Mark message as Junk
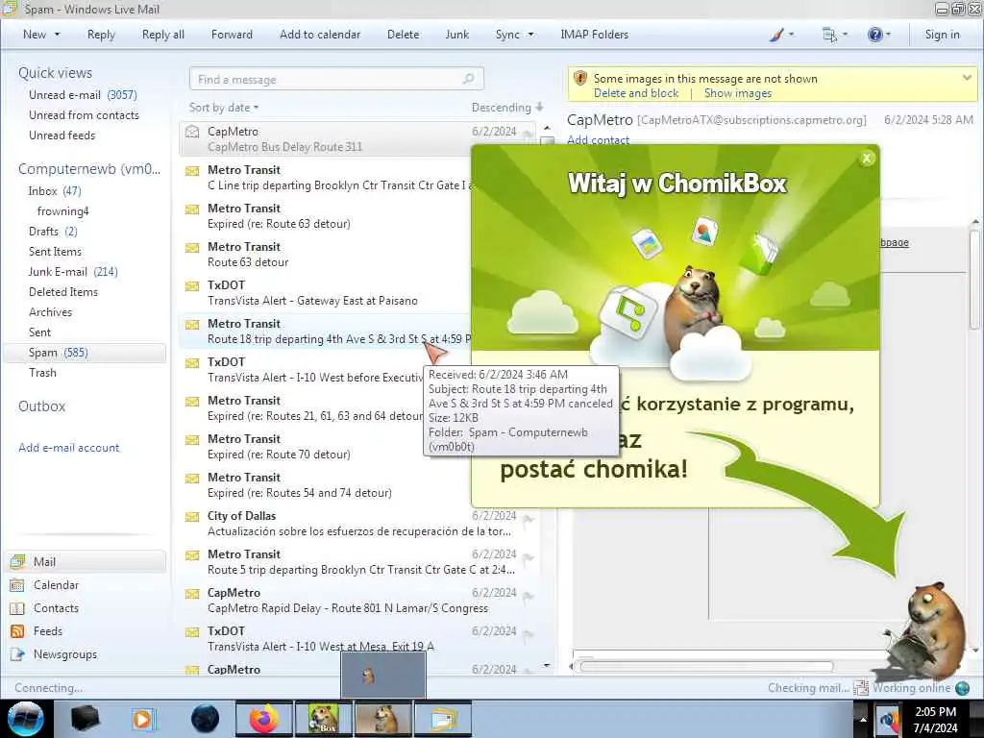The image size is (984, 738). click(456, 35)
